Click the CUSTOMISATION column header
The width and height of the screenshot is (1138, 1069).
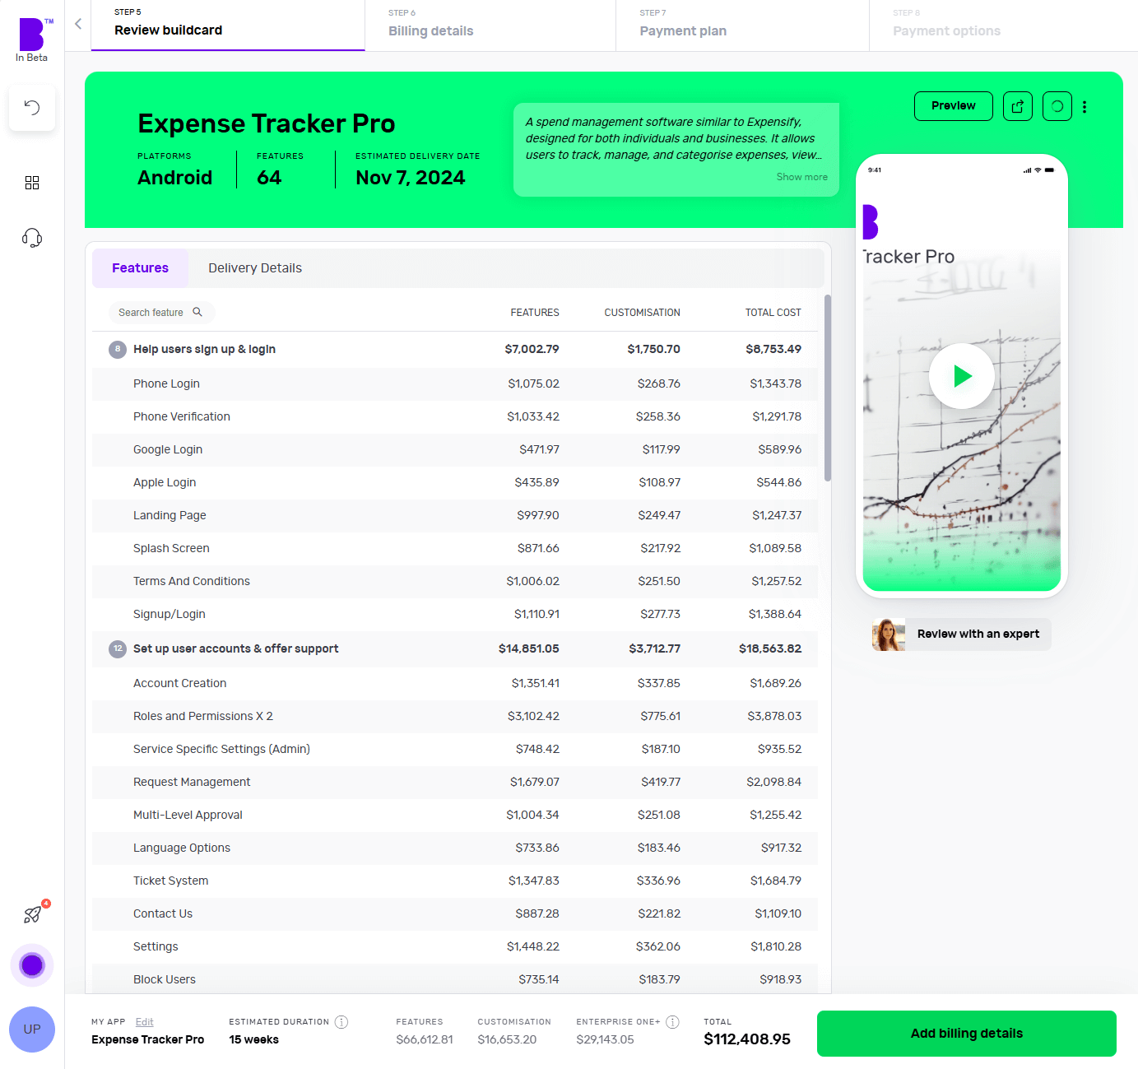643,313
